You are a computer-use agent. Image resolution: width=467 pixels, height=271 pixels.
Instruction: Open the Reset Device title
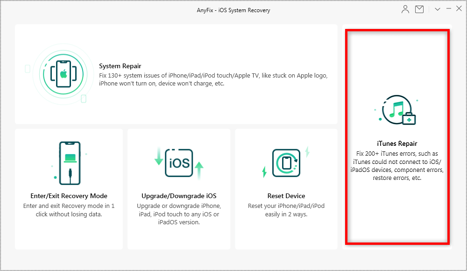(x=286, y=196)
